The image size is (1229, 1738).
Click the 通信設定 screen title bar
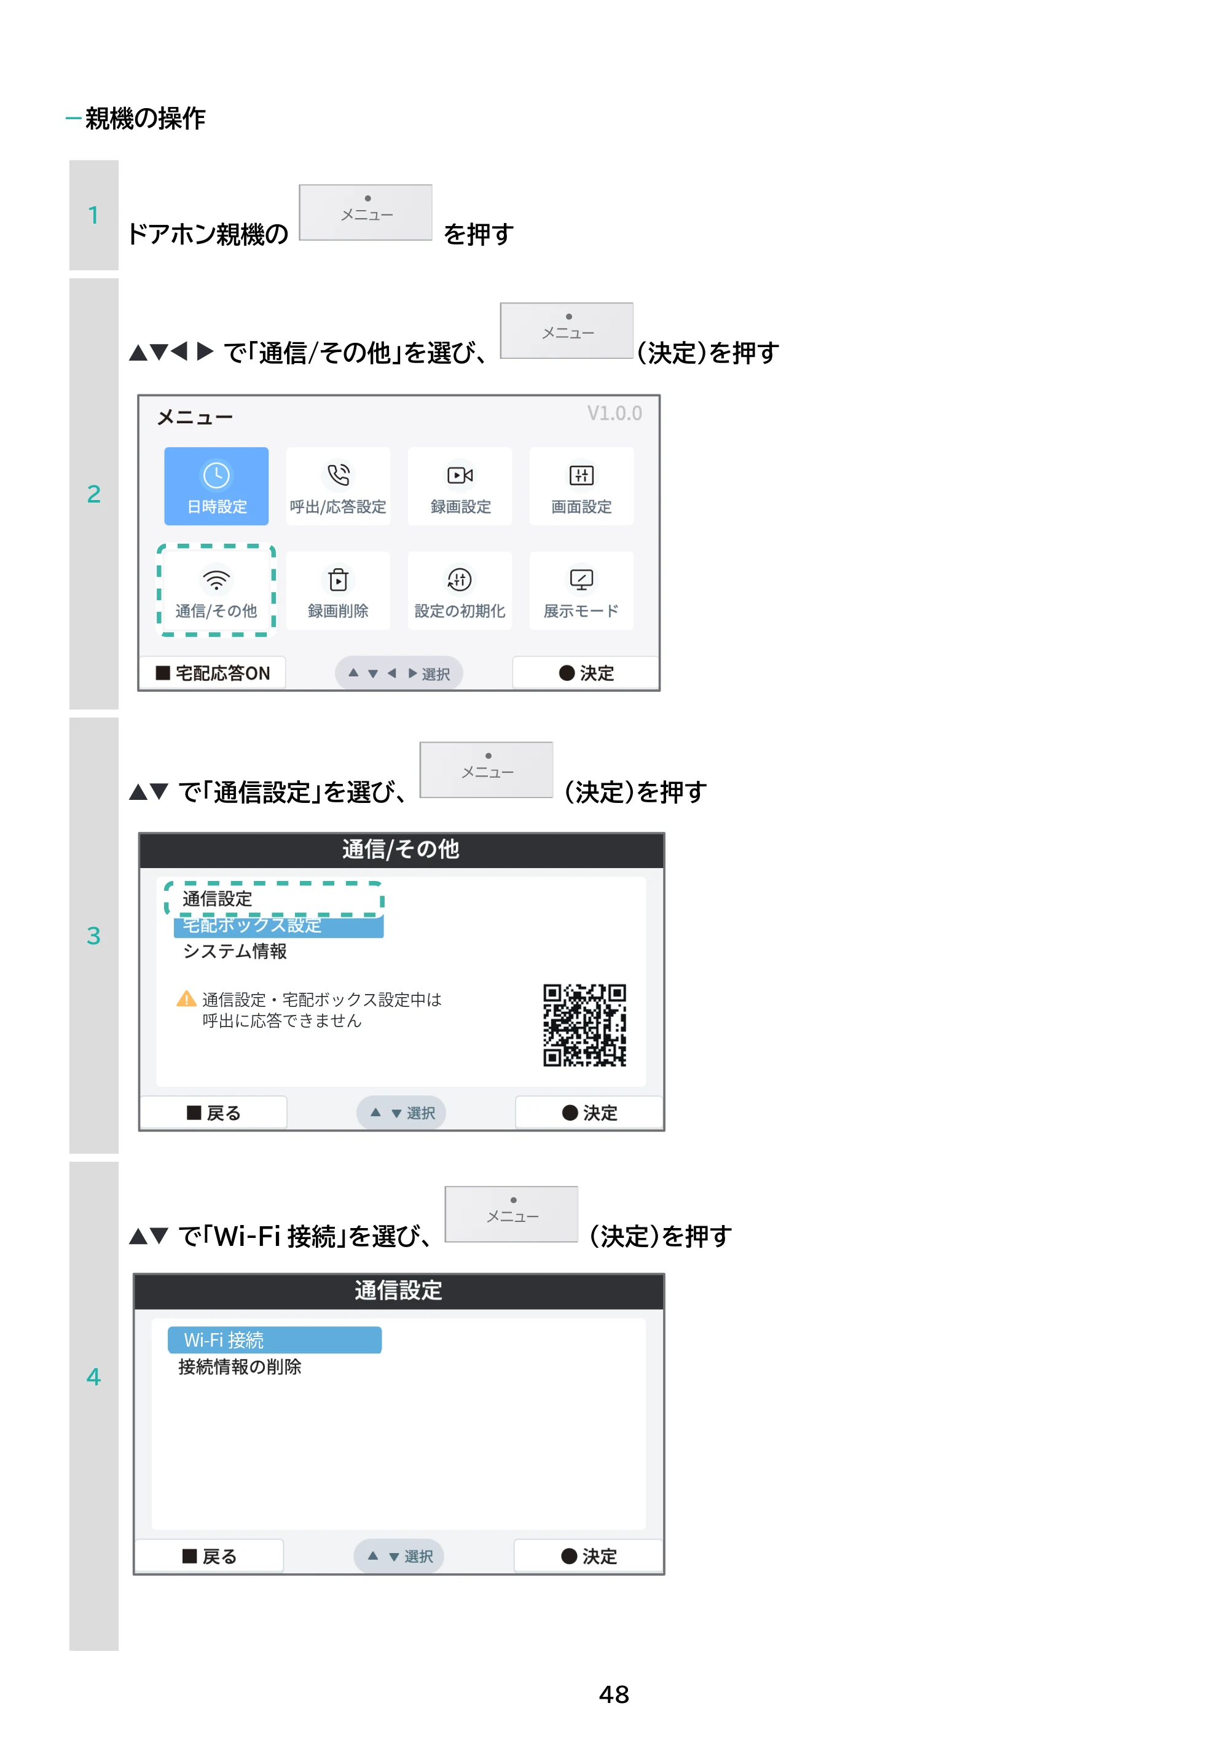tap(399, 1291)
